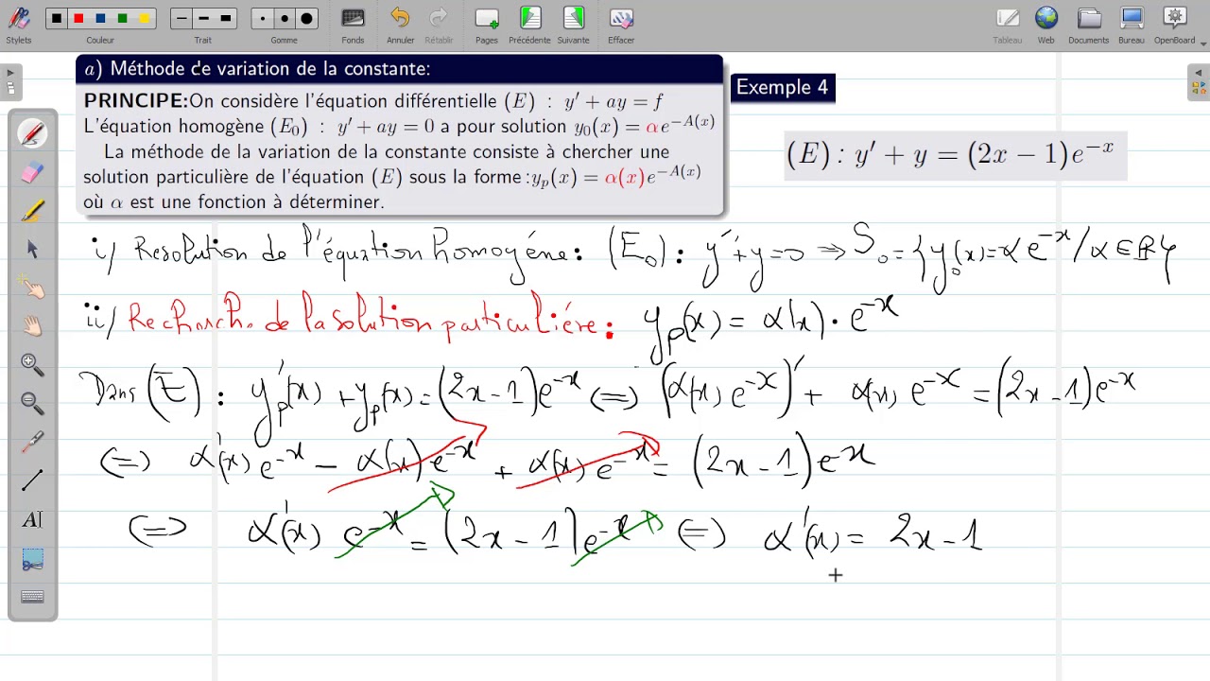Expand the left page thumbnails panel
This screenshot has height=681, width=1210.
coord(10,82)
